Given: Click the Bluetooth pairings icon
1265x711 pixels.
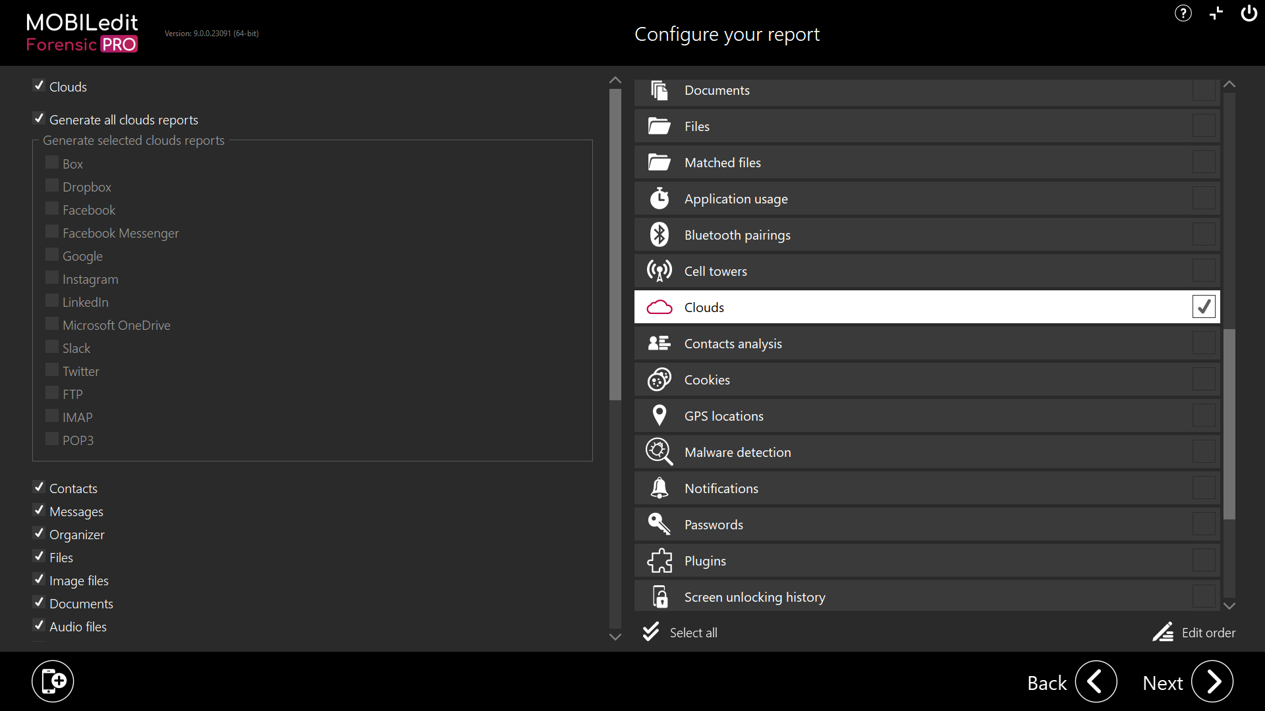Looking at the screenshot, I should click(659, 235).
